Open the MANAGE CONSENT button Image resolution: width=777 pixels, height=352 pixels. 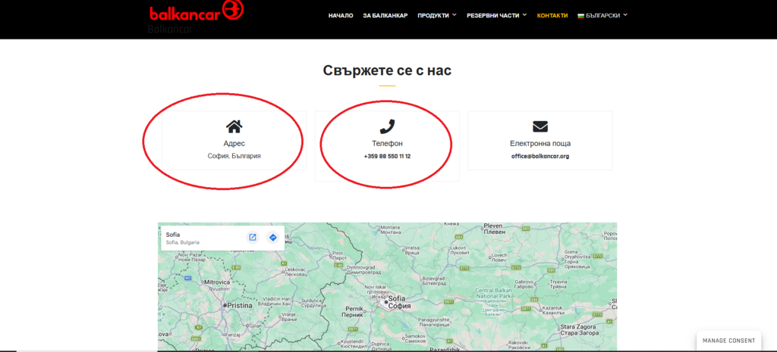coord(728,341)
